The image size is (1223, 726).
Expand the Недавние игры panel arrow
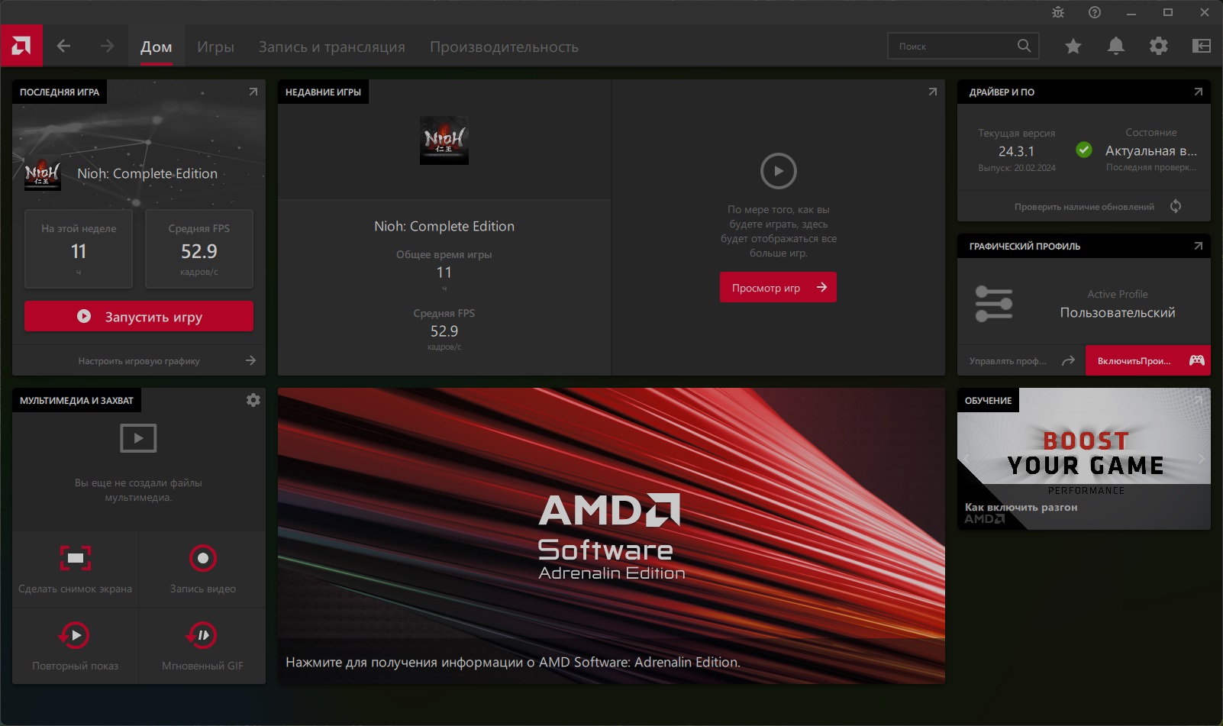tap(933, 92)
